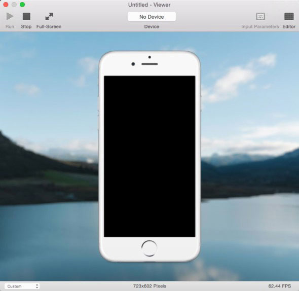Click the iPhone earpiece speaker slot

click(x=149, y=64)
